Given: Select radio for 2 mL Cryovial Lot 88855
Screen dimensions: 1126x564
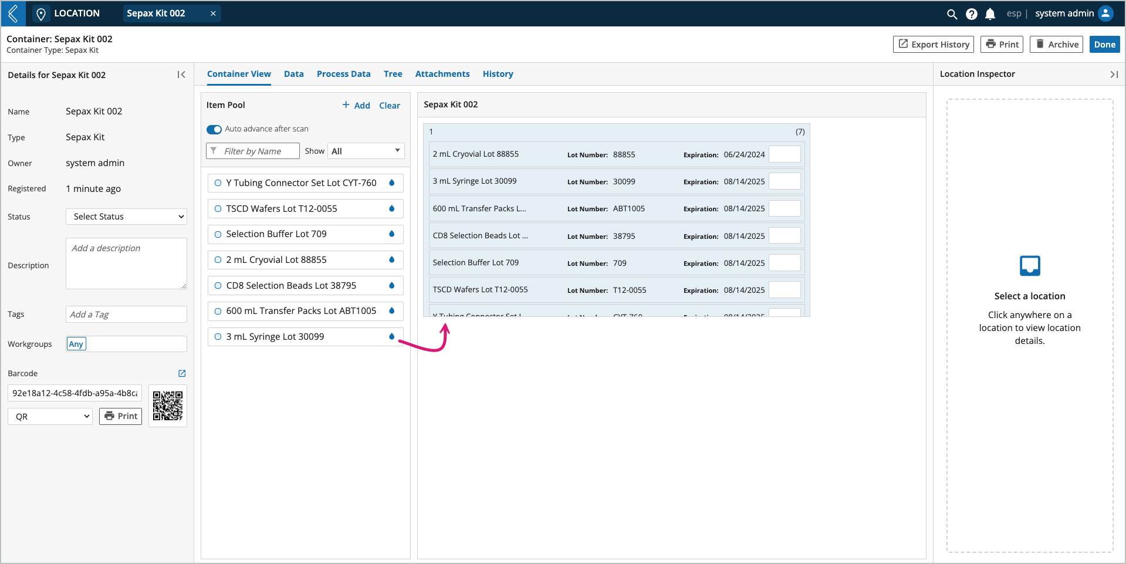Looking at the screenshot, I should [218, 259].
